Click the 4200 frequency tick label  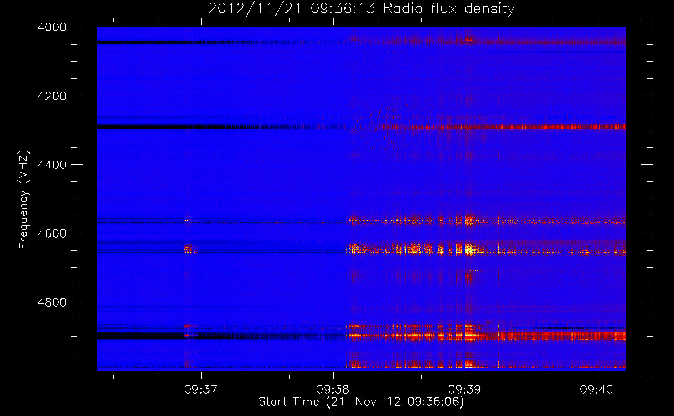click(x=52, y=96)
